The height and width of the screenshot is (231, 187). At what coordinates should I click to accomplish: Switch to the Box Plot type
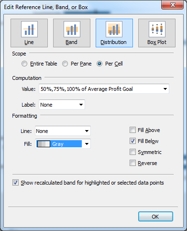157,33
